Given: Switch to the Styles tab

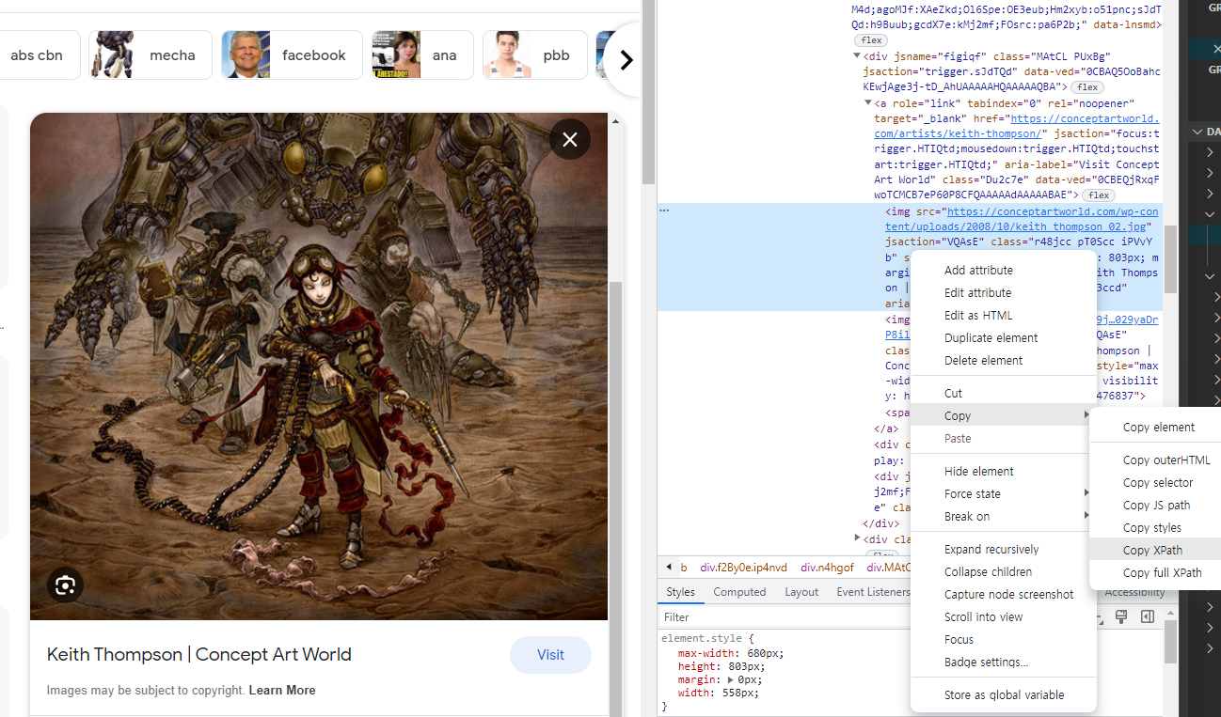Looking at the screenshot, I should (680, 592).
